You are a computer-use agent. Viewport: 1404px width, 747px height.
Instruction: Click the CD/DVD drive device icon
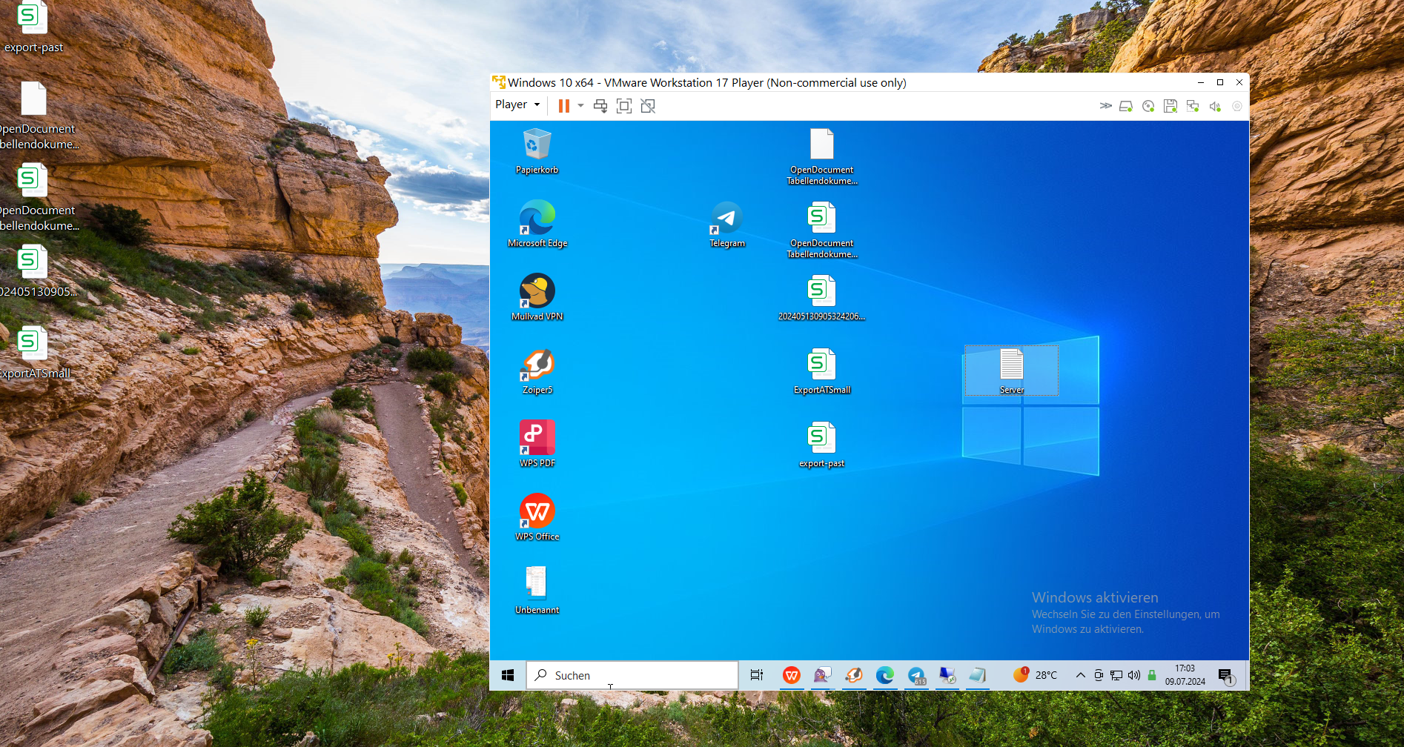click(x=1148, y=106)
